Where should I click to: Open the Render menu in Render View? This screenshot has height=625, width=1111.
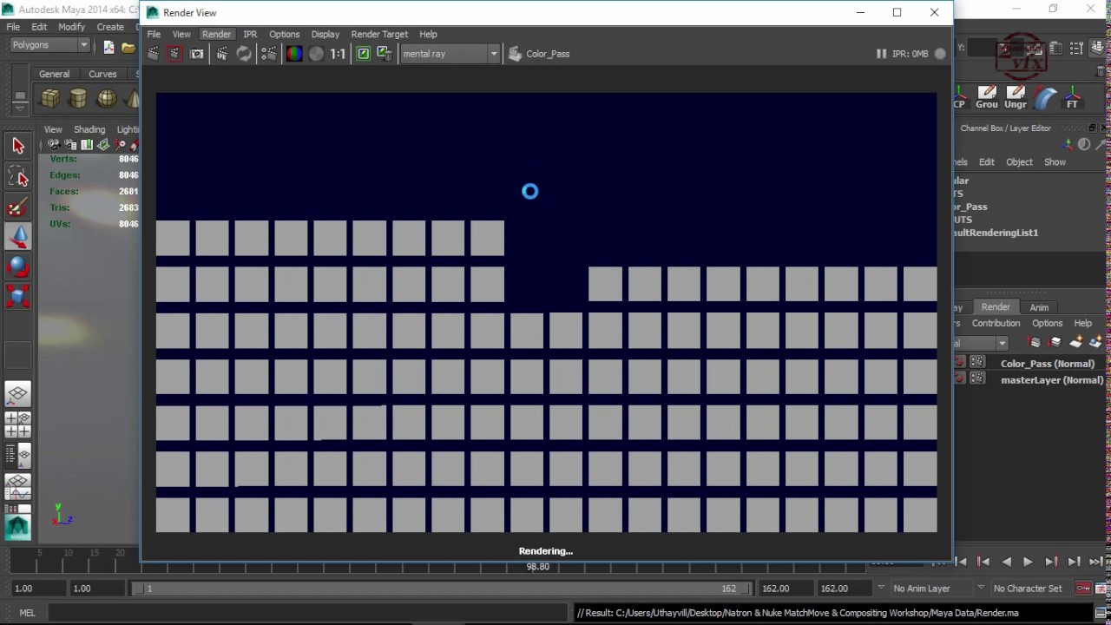[216, 34]
